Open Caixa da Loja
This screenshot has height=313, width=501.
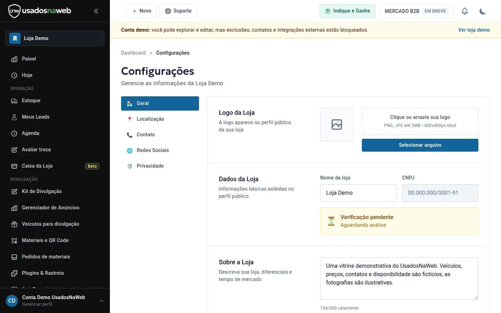pyautogui.click(x=55, y=166)
